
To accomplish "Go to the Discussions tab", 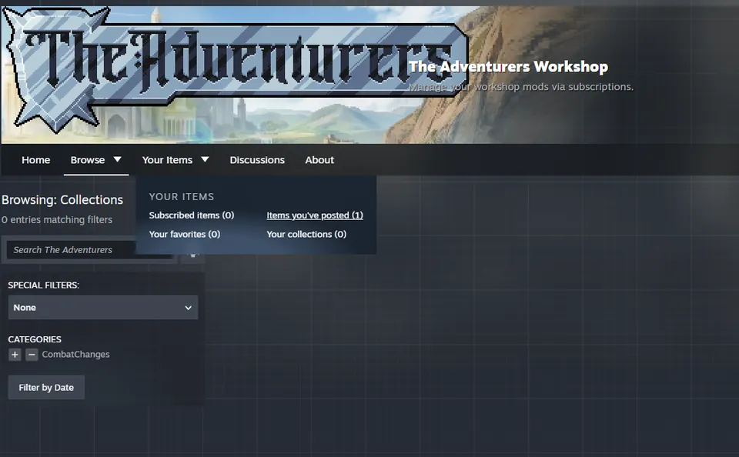I will pos(257,160).
